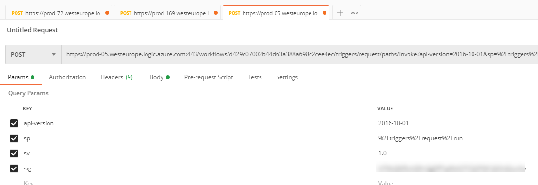Select the prod-05.westeurope request tab
This screenshot has height=185, width=538.
(x=276, y=13)
